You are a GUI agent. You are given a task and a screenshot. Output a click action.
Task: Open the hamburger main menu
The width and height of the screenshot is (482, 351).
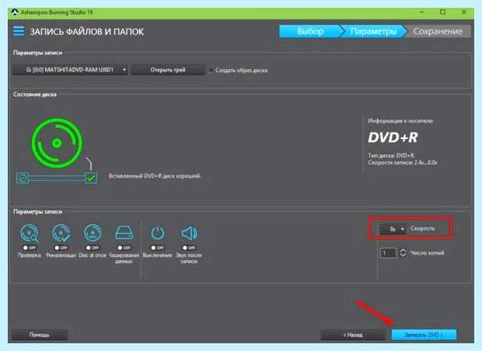(x=18, y=31)
